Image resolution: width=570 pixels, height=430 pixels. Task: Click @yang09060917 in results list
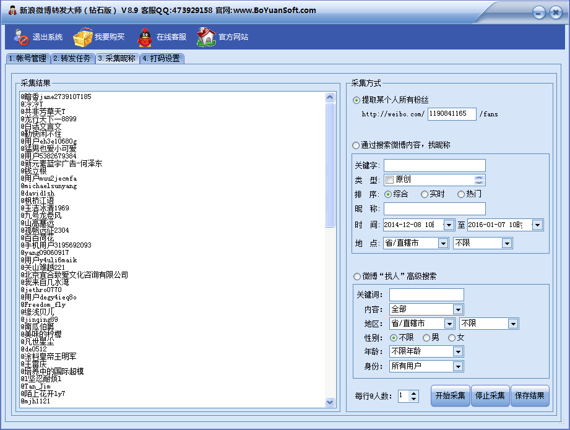pos(45,253)
